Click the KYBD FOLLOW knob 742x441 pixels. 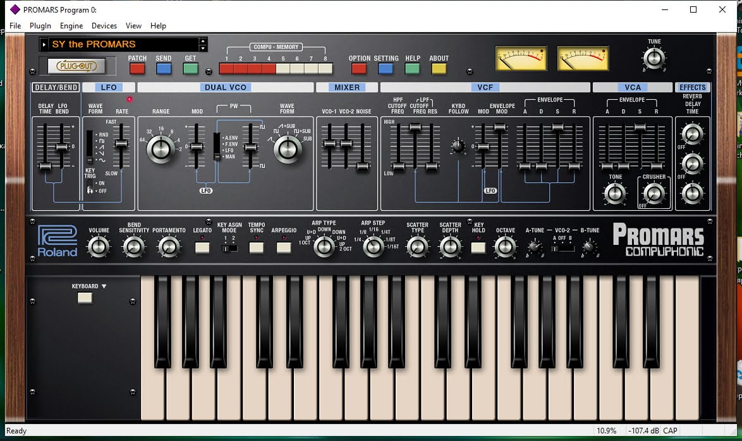[458, 146]
